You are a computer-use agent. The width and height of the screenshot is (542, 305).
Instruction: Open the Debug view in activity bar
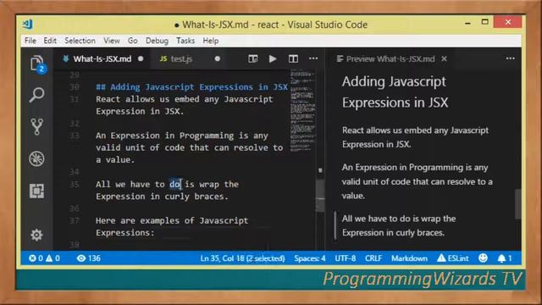(x=36, y=158)
